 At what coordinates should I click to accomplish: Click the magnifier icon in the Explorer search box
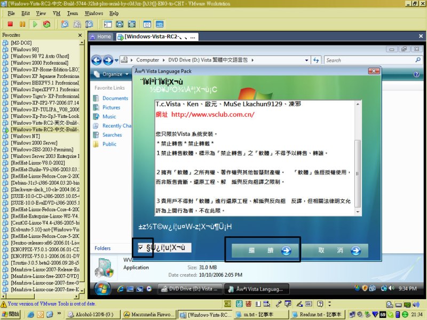pyautogui.click(x=418, y=60)
